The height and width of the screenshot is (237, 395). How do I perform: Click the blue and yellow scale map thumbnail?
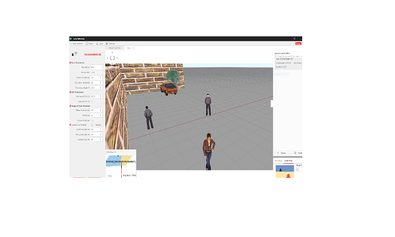tap(284, 172)
